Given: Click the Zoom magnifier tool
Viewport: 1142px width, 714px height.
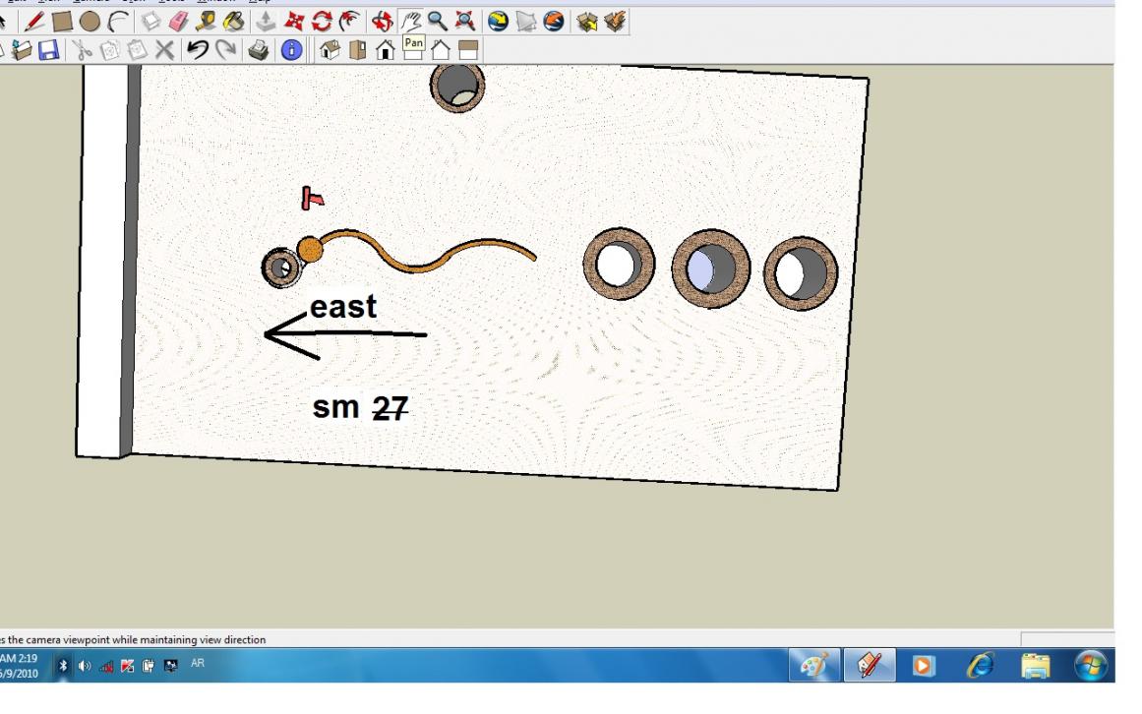Looking at the screenshot, I should click(437, 21).
